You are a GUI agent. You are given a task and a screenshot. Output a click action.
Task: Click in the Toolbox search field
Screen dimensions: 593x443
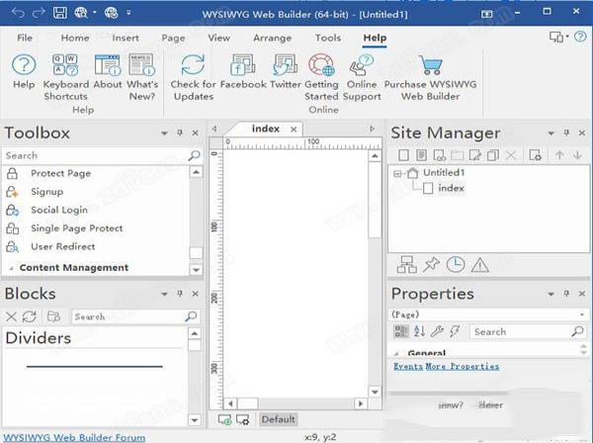coord(94,155)
